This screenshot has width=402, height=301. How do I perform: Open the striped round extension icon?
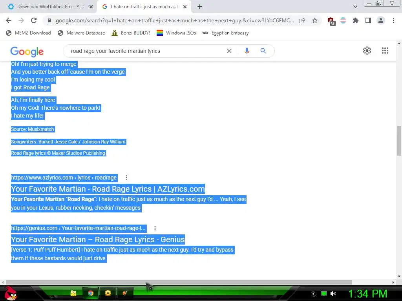pyautogui.click(x=343, y=20)
